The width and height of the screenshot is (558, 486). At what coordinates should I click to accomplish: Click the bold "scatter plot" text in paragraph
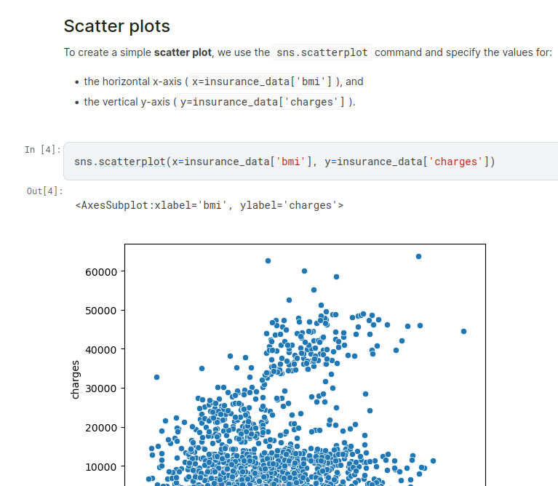[x=183, y=52]
